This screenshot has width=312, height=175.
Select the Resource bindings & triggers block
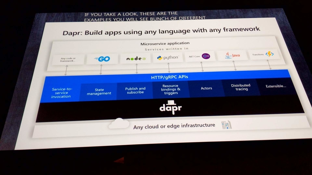[x=170, y=89]
